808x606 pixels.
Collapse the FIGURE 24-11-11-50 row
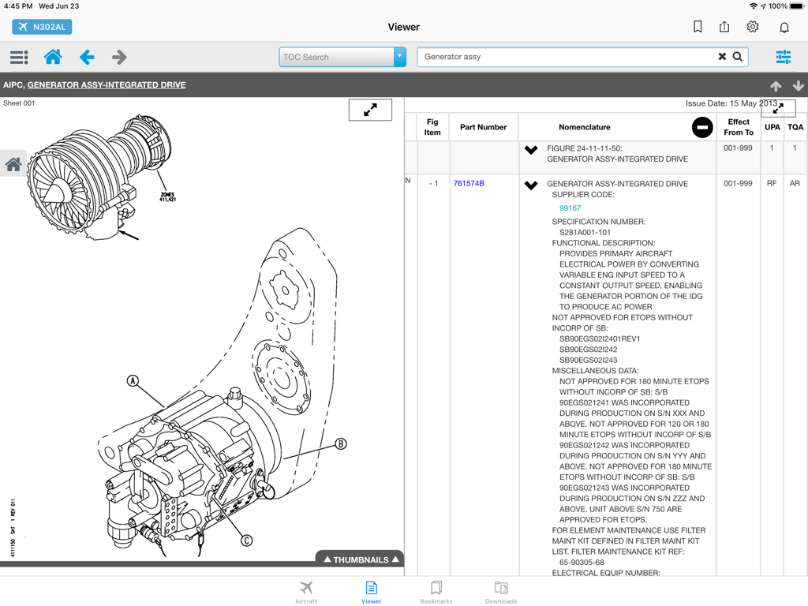point(530,149)
